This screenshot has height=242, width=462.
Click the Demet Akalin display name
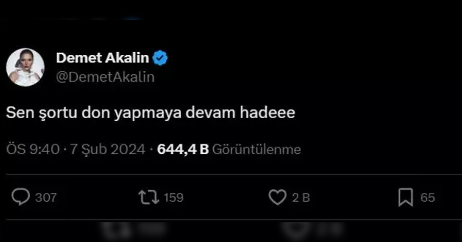tap(102, 58)
